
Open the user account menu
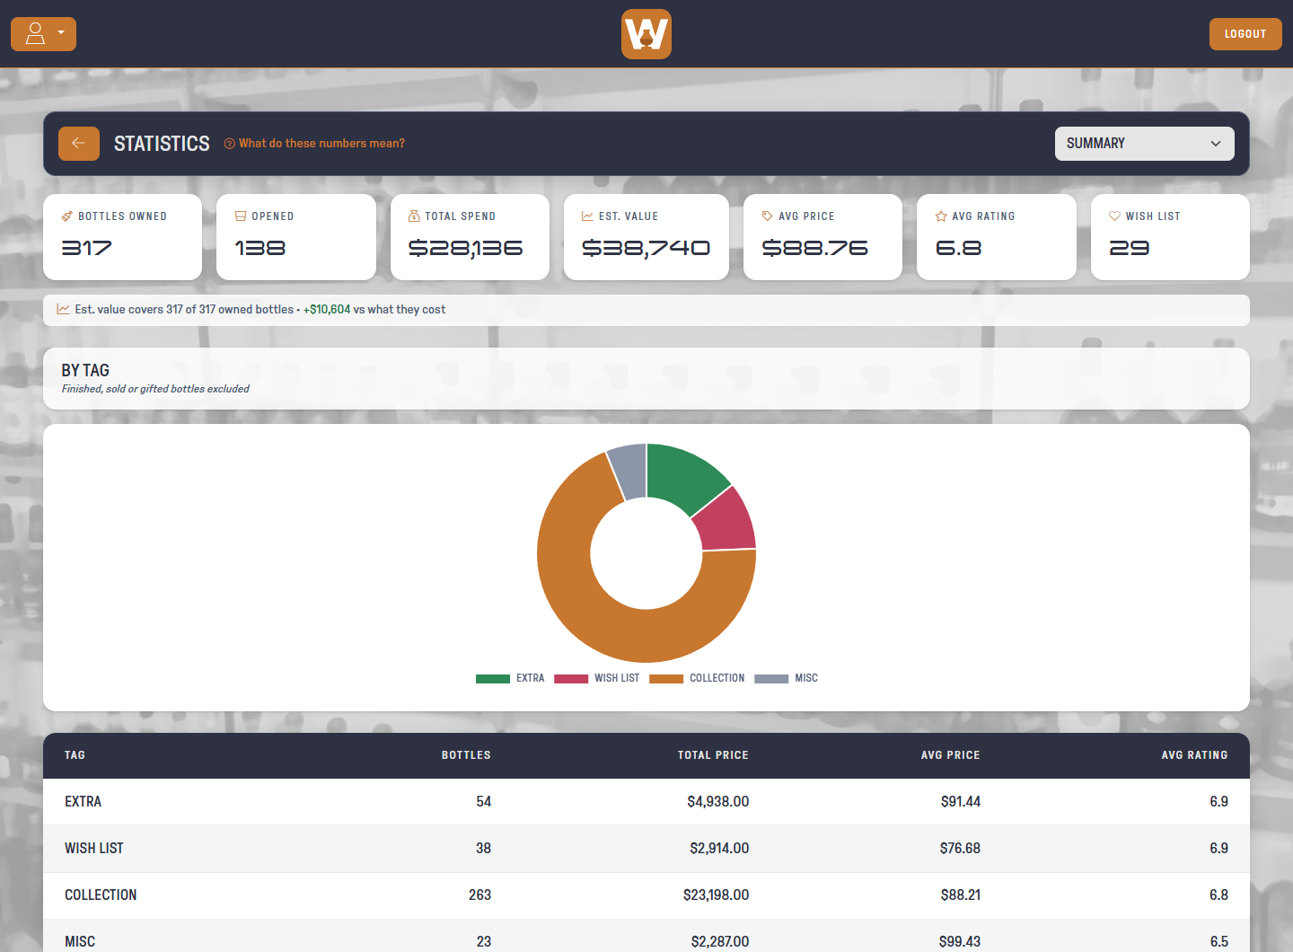[x=43, y=34]
